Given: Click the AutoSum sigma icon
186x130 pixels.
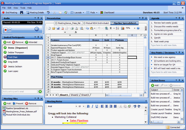Looking at the screenshot, I should point(111,28).
